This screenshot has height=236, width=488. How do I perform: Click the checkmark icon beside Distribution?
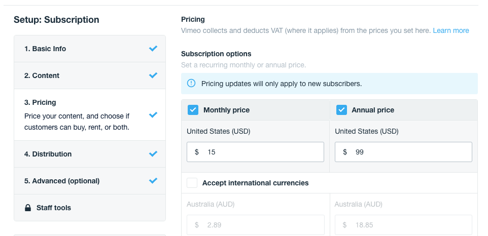click(153, 154)
